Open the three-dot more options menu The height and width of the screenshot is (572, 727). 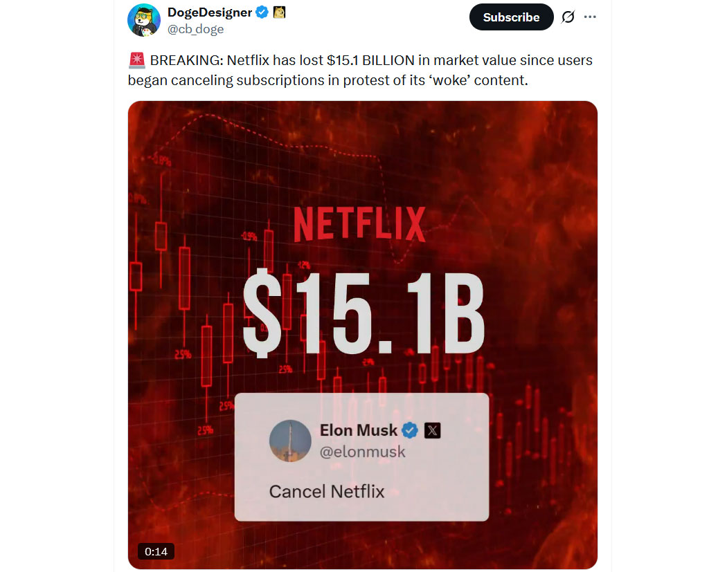tap(590, 17)
